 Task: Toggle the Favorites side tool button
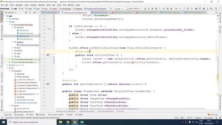2,90
